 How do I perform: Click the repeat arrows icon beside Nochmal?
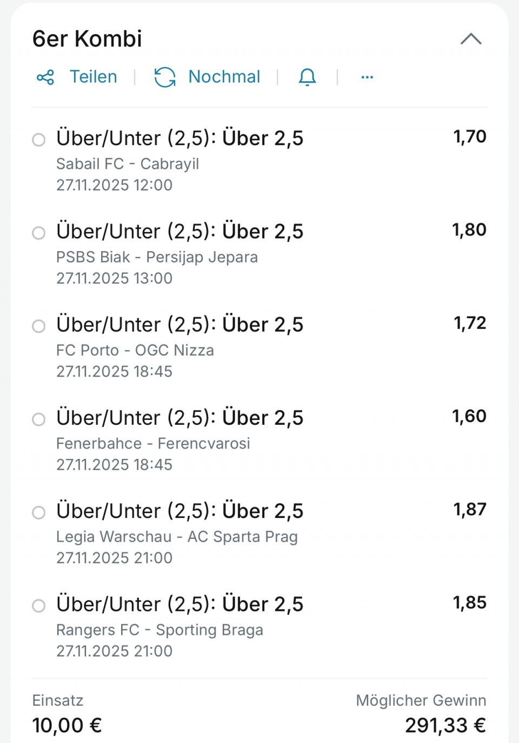(165, 77)
